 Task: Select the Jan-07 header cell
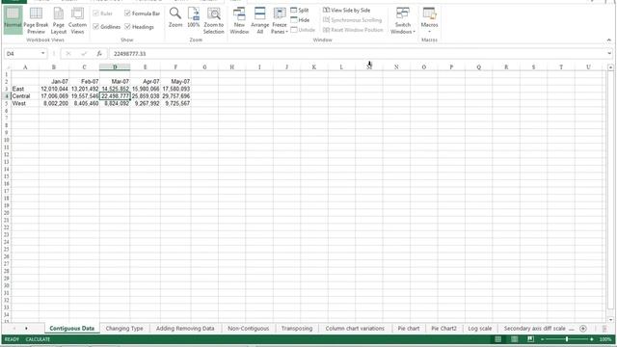coord(54,81)
